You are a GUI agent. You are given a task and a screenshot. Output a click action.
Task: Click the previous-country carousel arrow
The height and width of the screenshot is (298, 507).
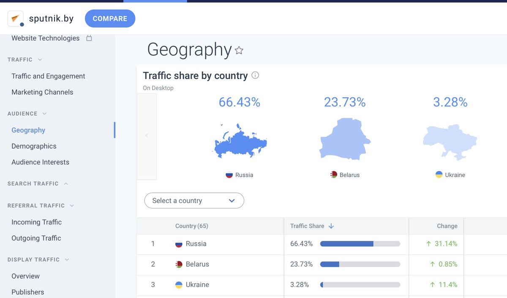[x=147, y=136]
